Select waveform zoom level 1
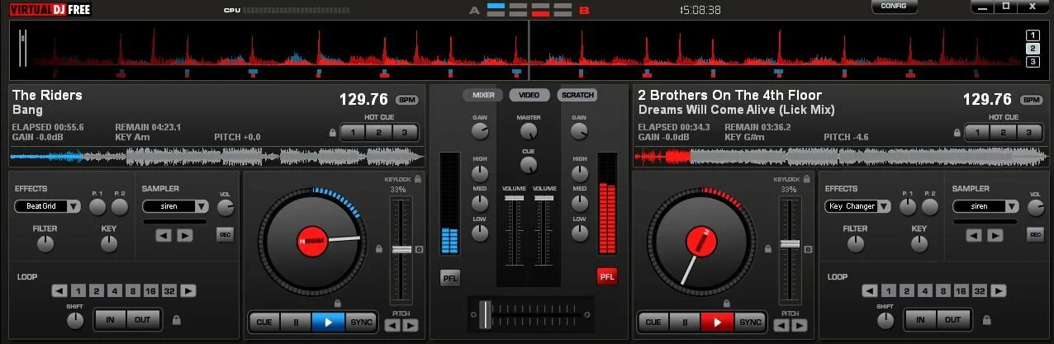The width and height of the screenshot is (1054, 344). tap(1033, 35)
